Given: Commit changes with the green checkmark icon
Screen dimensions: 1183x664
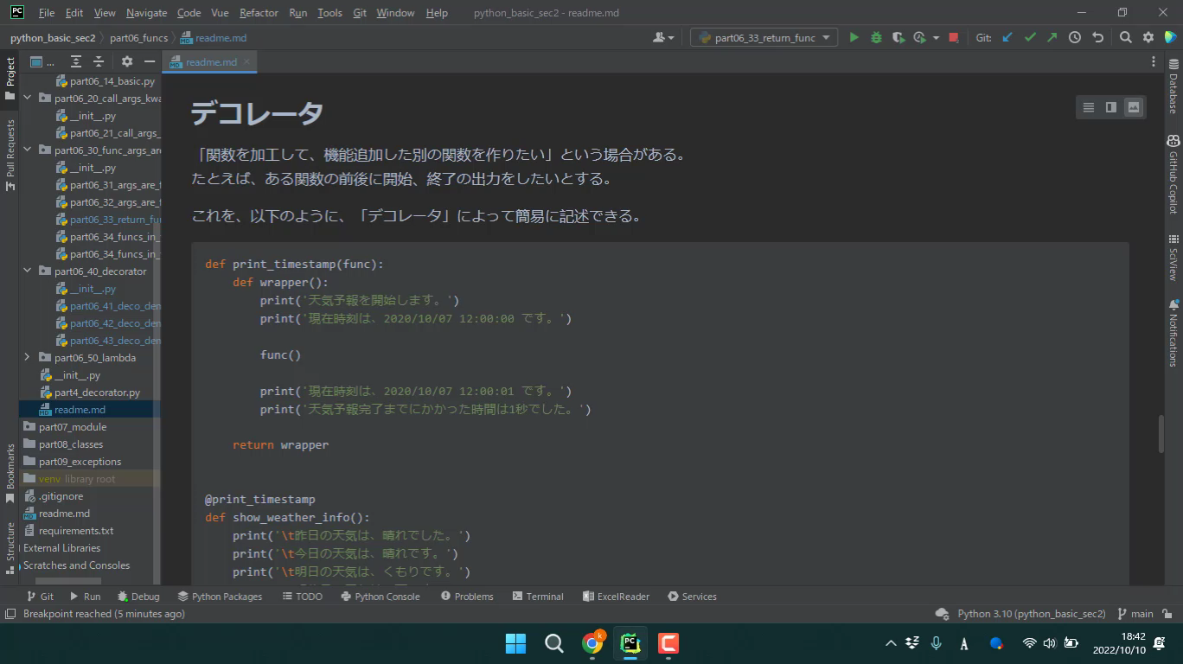Looking at the screenshot, I should pos(1030,37).
